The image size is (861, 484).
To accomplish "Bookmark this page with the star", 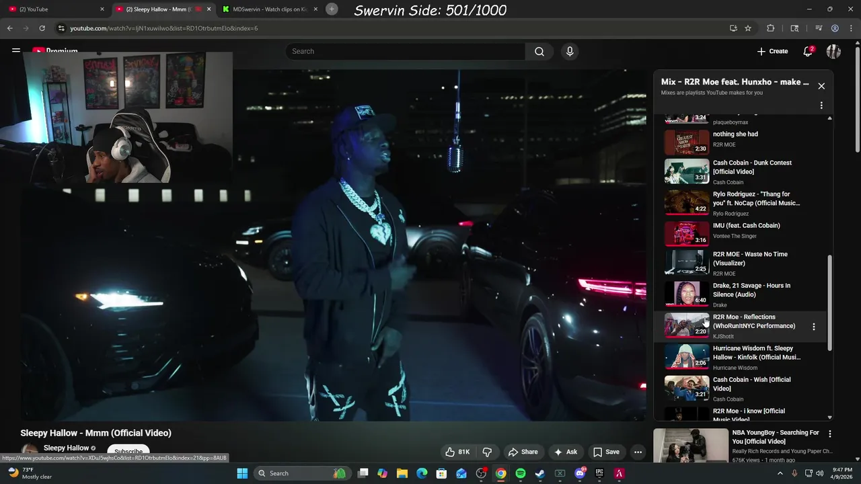I will [x=748, y=28].
